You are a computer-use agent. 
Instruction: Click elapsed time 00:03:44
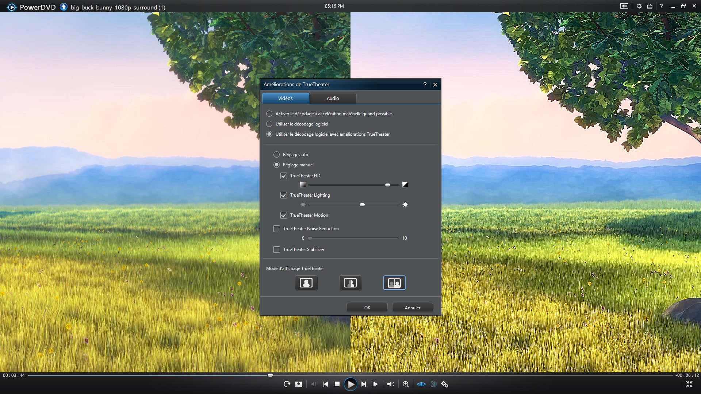tap(14, 375)
